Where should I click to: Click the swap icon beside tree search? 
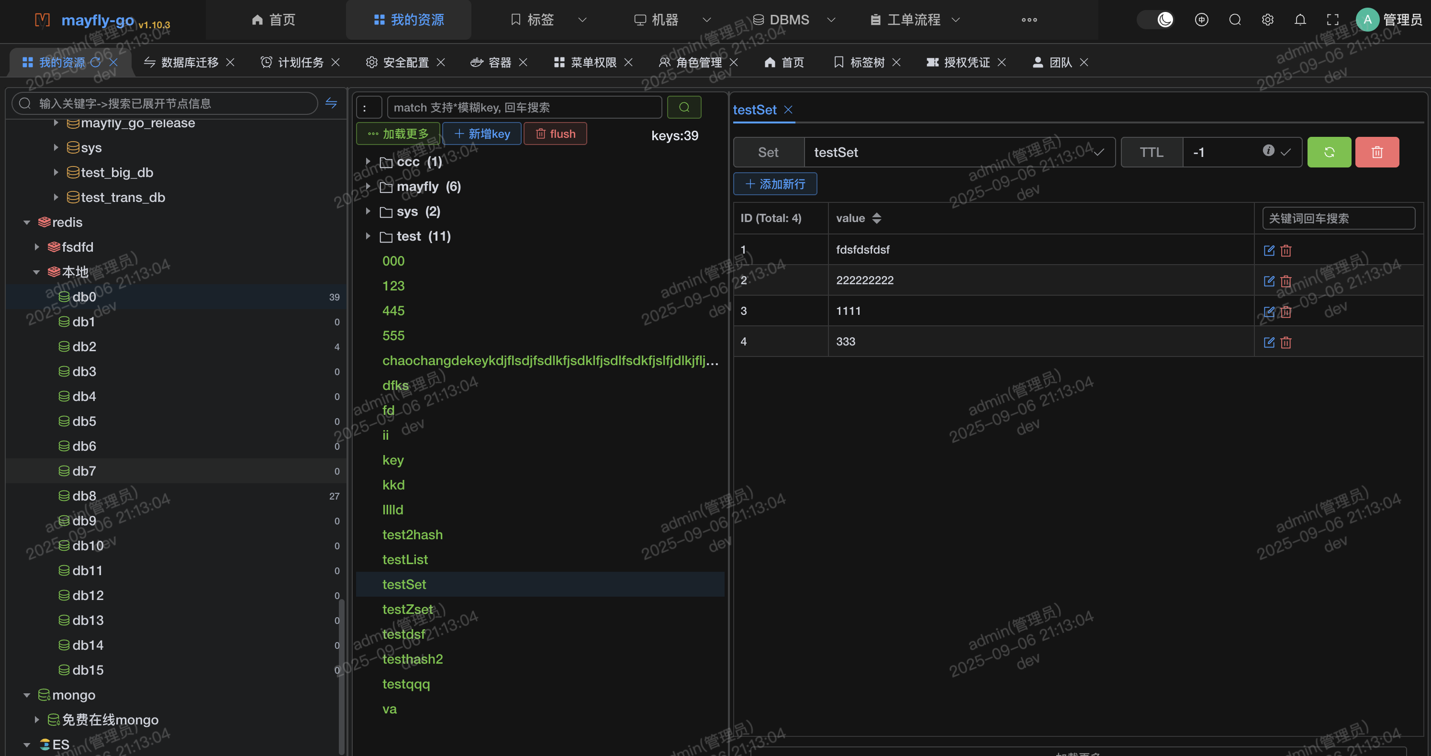point(331,103)
